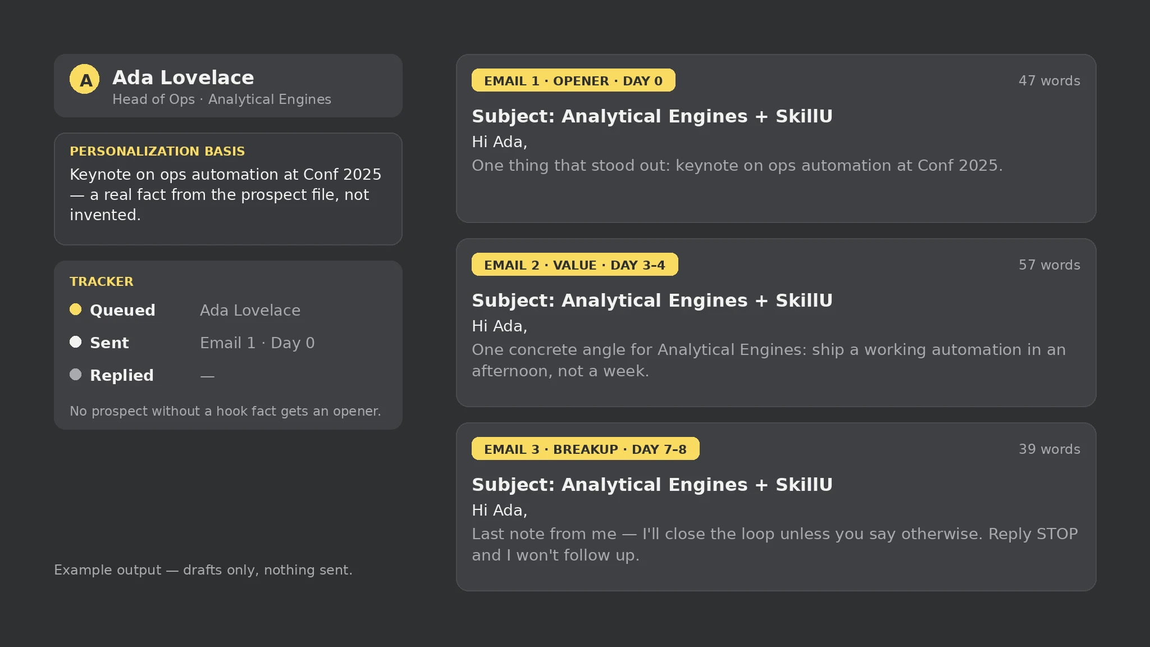Click the Personalization Basis heading
This screenshot has height=647, width=1150.
(x=157, y=151)
